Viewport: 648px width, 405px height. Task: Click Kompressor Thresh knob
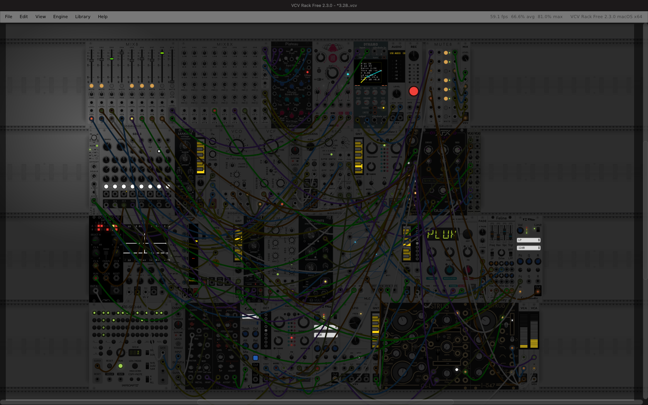tap(245, 334)
